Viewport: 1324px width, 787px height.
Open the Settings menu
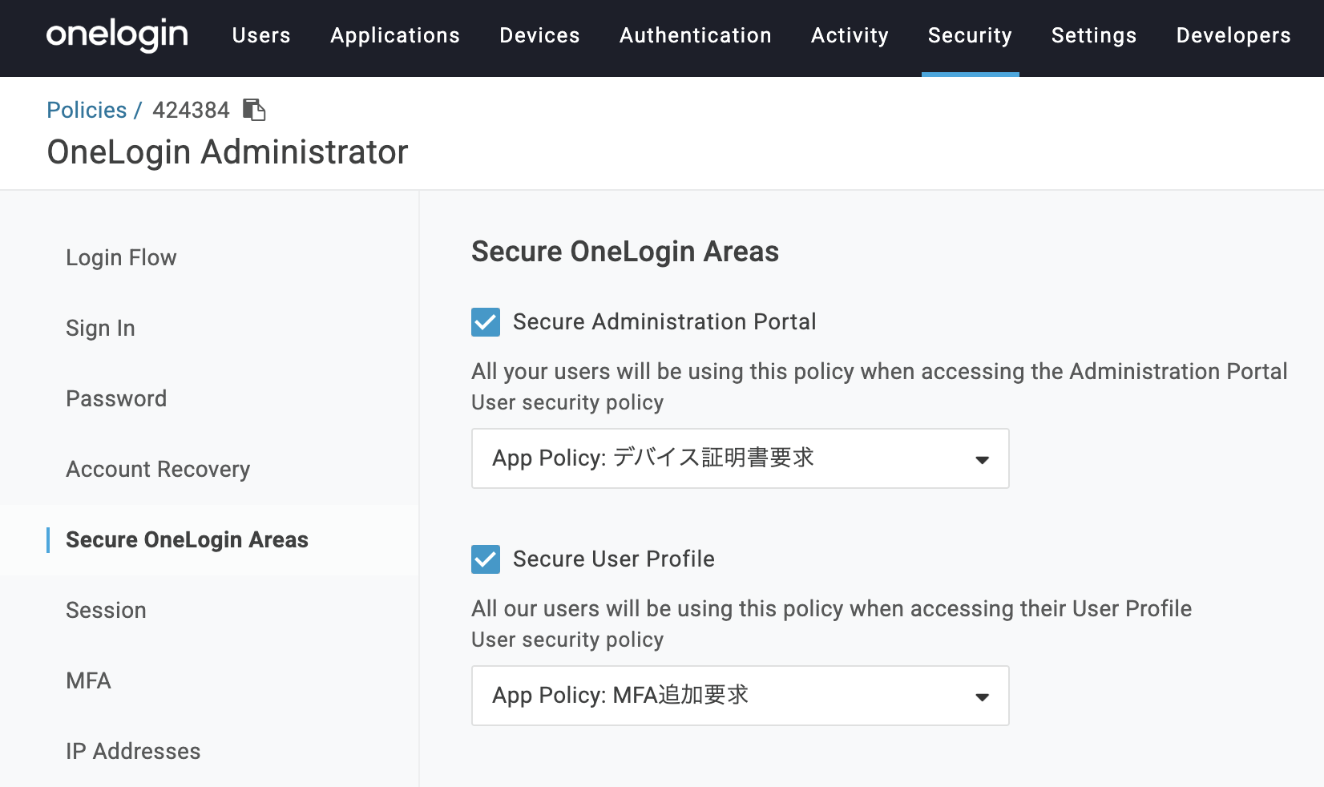[x=1094, y=35]
